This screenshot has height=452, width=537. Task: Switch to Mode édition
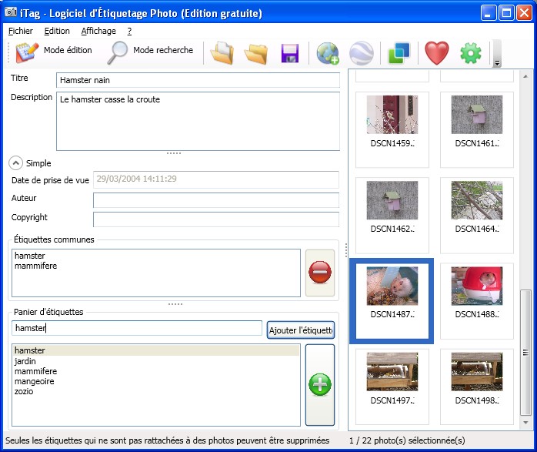tap(53, 52)
